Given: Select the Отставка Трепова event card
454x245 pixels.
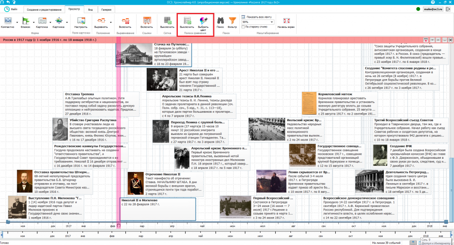Looking at the screenshot, I should [x=101, y=104].
